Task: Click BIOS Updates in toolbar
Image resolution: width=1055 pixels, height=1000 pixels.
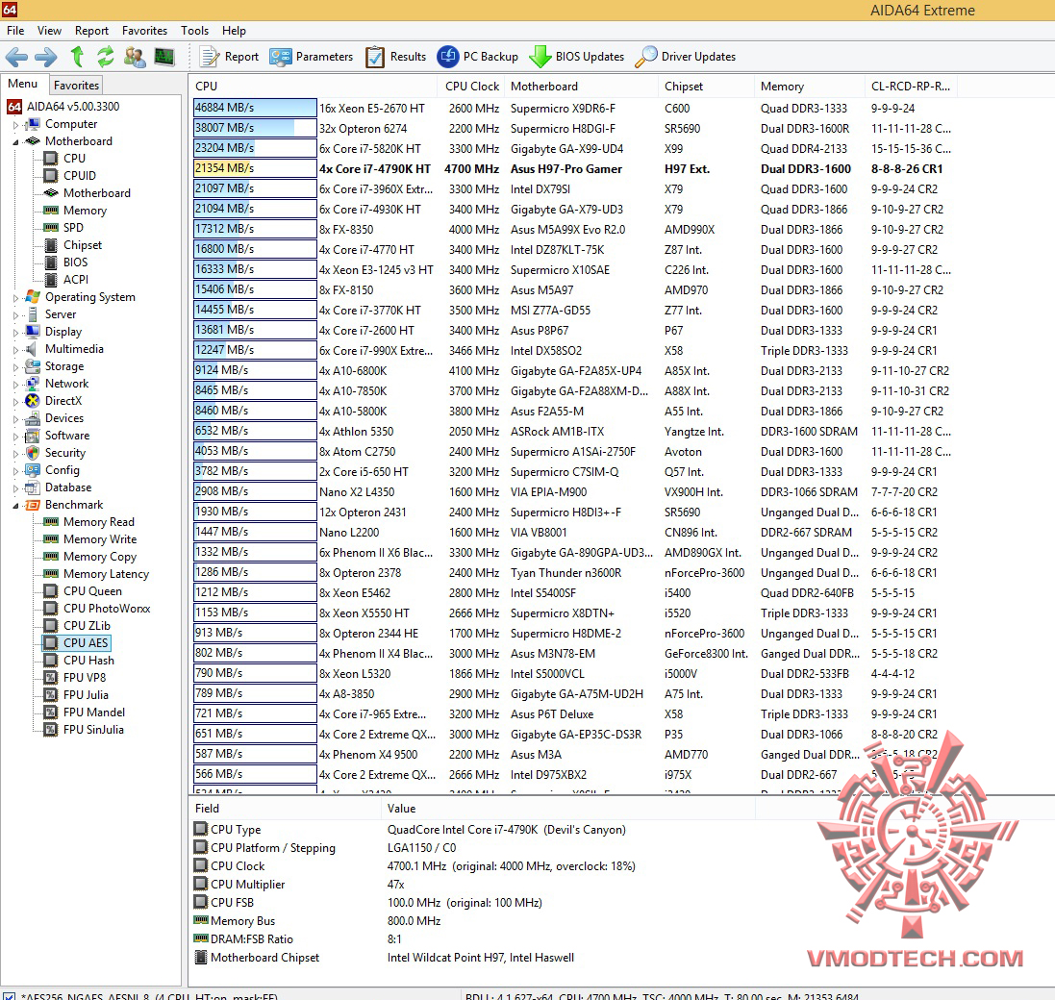Action: point(577,57)
